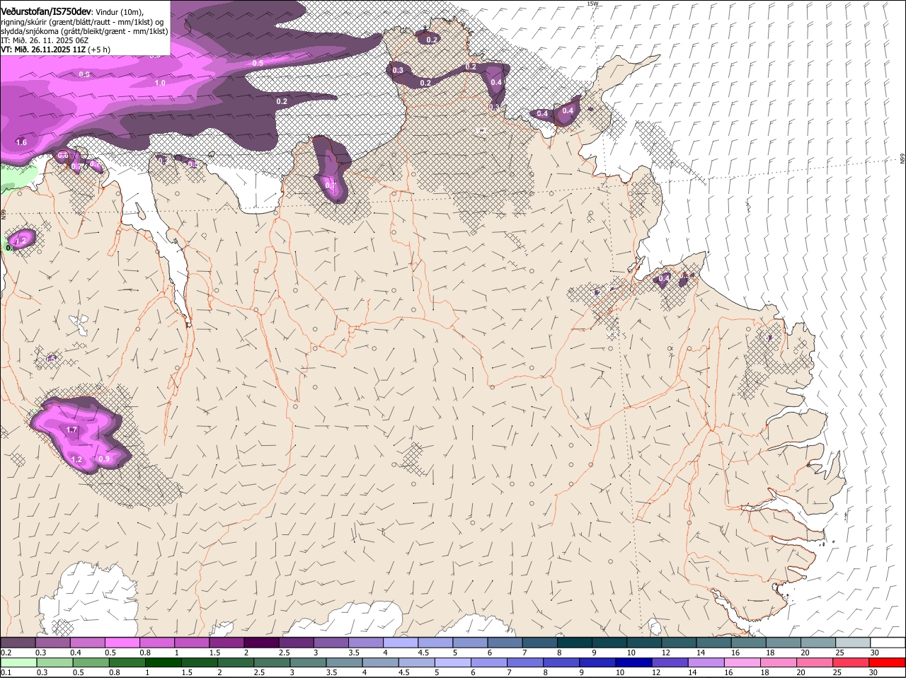Select pale green 0.1 swatch in bottom legend row

click(18, 662)
